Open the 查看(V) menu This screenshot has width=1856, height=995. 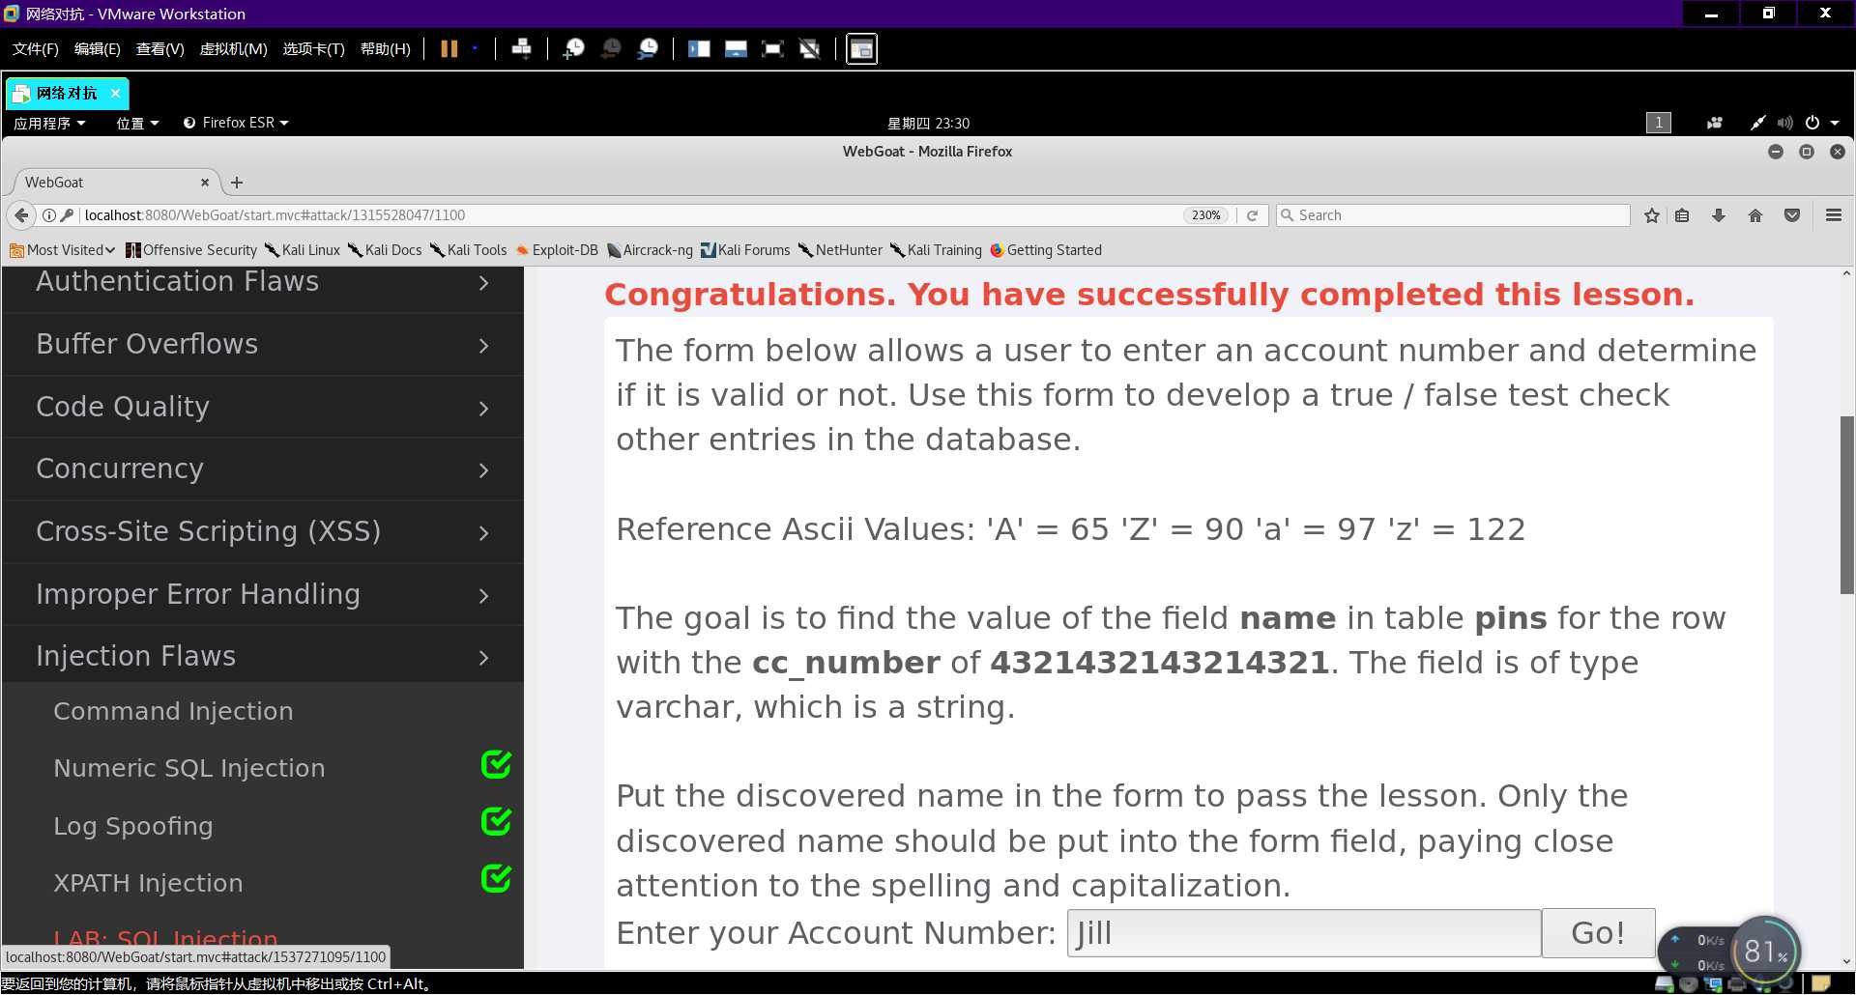159,48
